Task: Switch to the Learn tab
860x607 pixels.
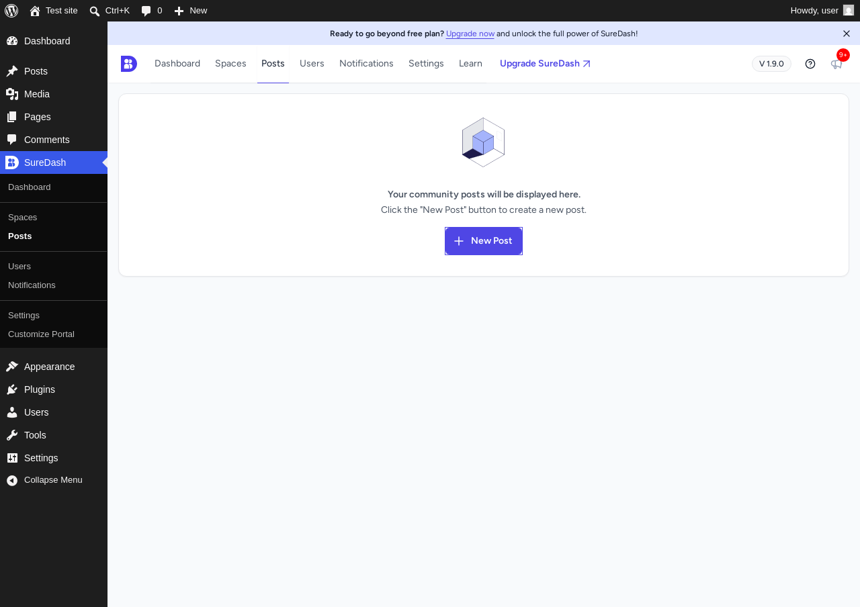Action: click(x=470, y=64)
